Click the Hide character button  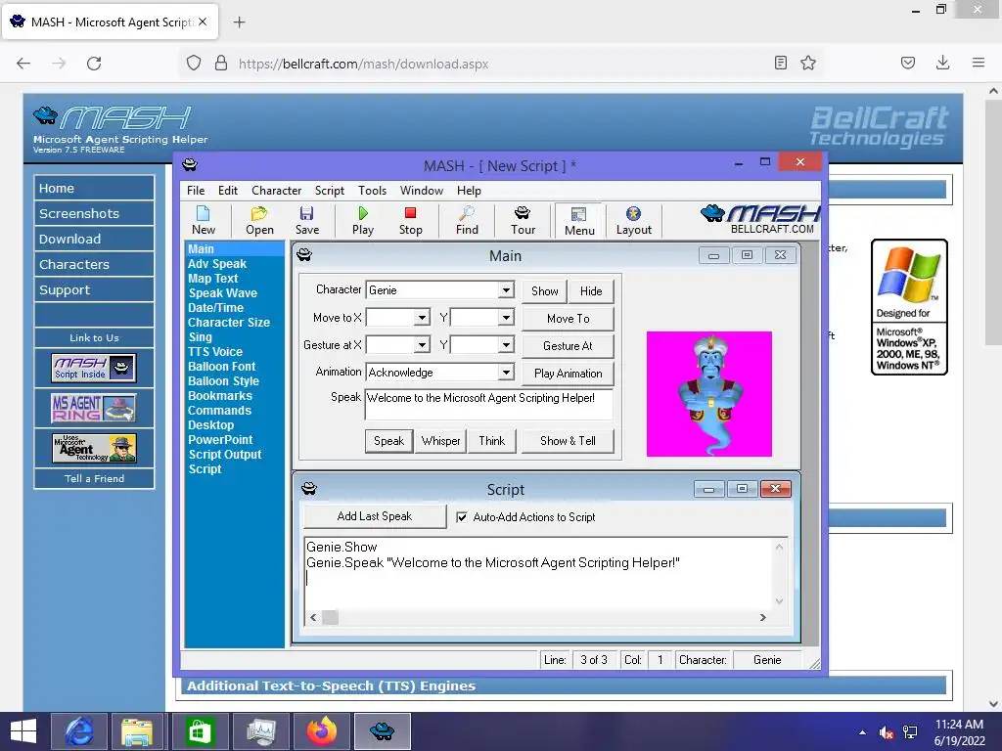click(x=591, y=291)
